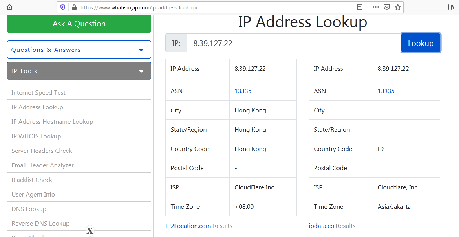Open the IP2Location.com results link

(x=188, y=226)
